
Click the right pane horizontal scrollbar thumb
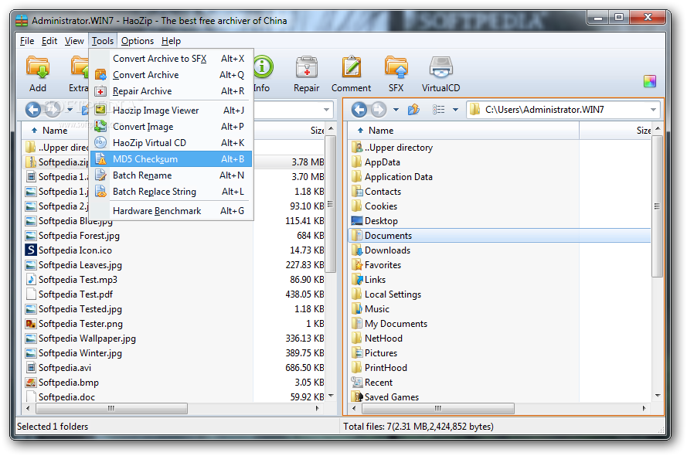(437, 408)
